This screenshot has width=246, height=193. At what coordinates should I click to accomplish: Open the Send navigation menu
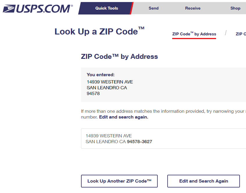(153, 8)
